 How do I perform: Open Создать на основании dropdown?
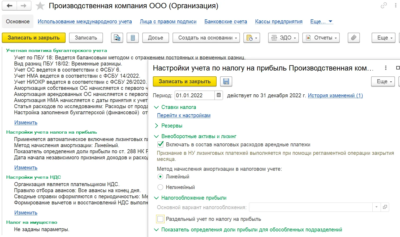[206, 38]
